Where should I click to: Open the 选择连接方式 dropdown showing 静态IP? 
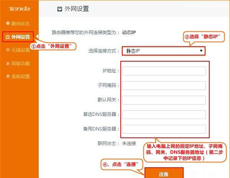coord(164,51)
